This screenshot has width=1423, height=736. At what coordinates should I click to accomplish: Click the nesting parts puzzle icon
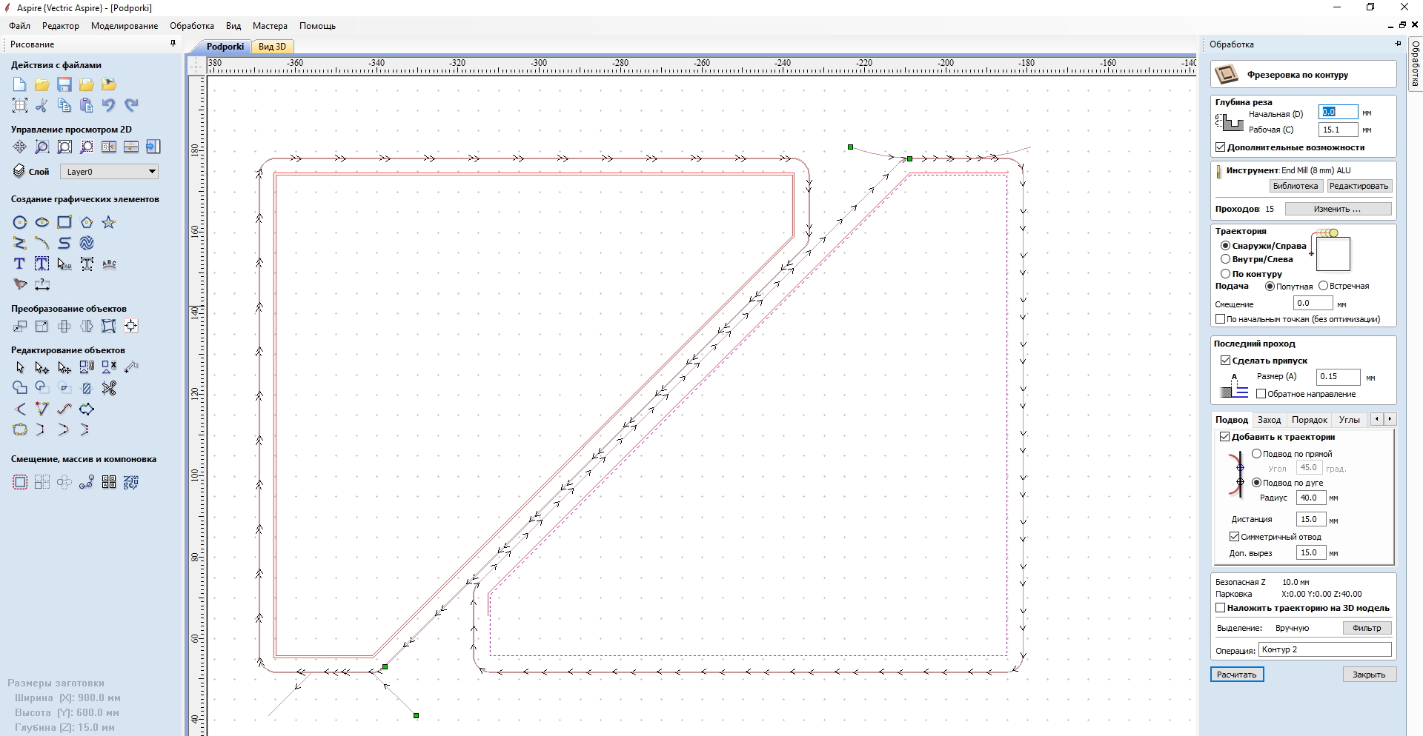click(131, 483)
